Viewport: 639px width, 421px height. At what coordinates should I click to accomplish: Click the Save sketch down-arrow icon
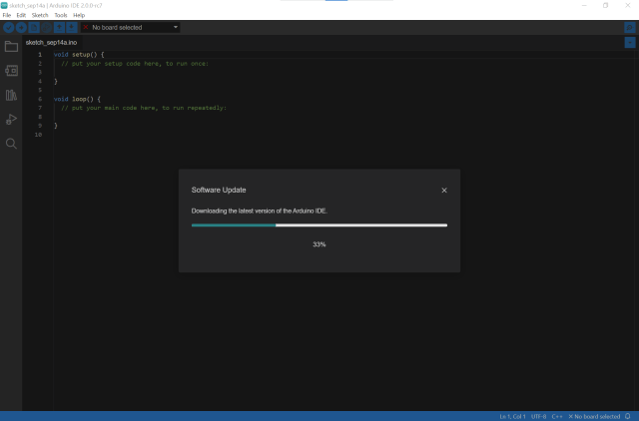click(72, 27)
